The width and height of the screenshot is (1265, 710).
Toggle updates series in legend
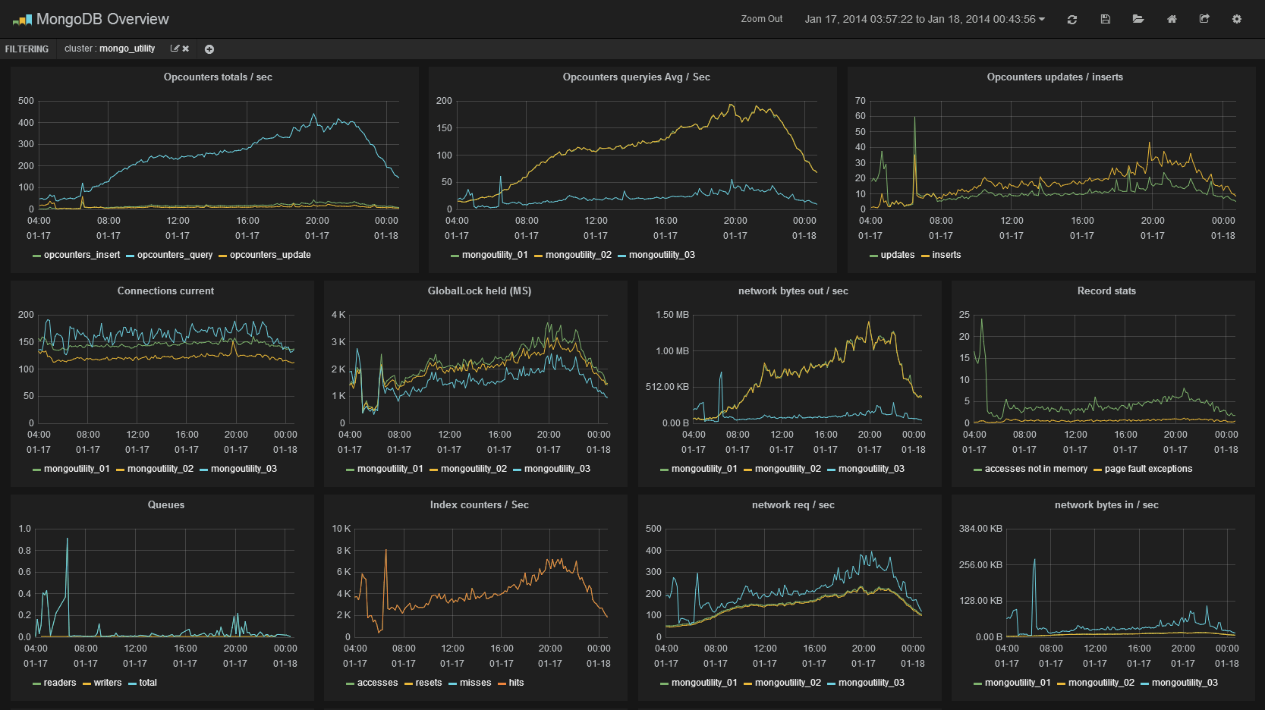point(898,255)
